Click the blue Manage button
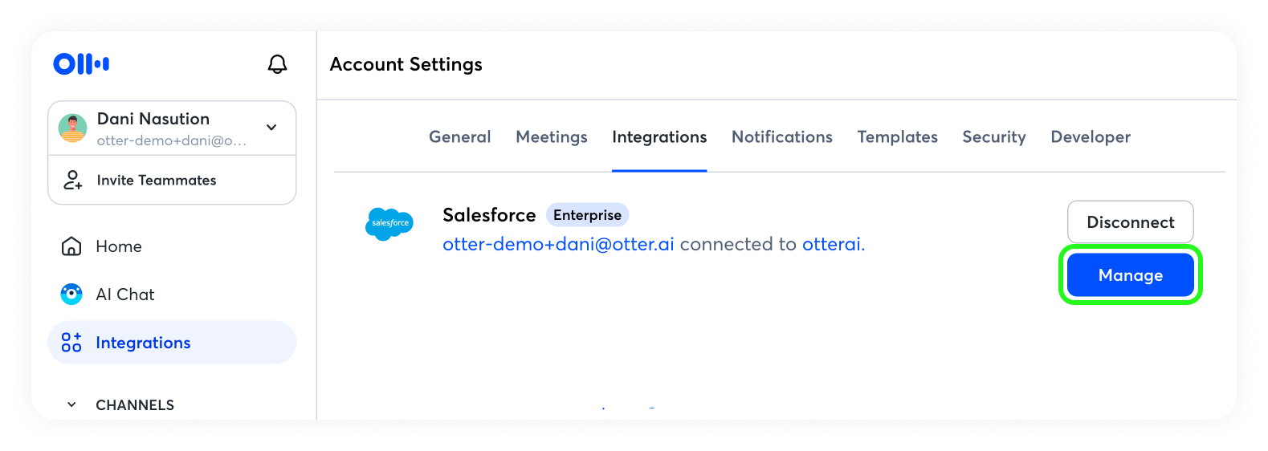This screenshot has width=1268, height=451. [1130, 275]
